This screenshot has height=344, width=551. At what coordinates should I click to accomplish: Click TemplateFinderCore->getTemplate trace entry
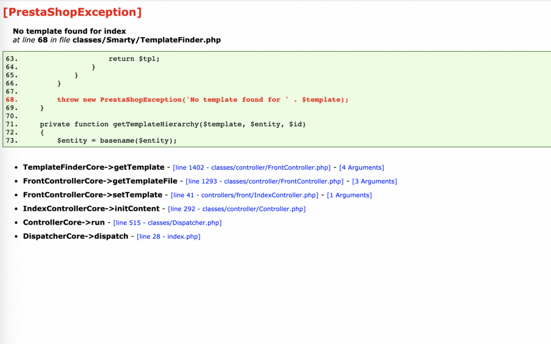point(94,167)
